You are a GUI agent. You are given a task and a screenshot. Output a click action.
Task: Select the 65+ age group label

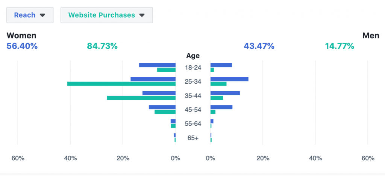click(x=193, y=138)
